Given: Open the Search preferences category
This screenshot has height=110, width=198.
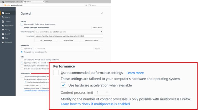Looking at the screenshot, I should tap(7, 17).
